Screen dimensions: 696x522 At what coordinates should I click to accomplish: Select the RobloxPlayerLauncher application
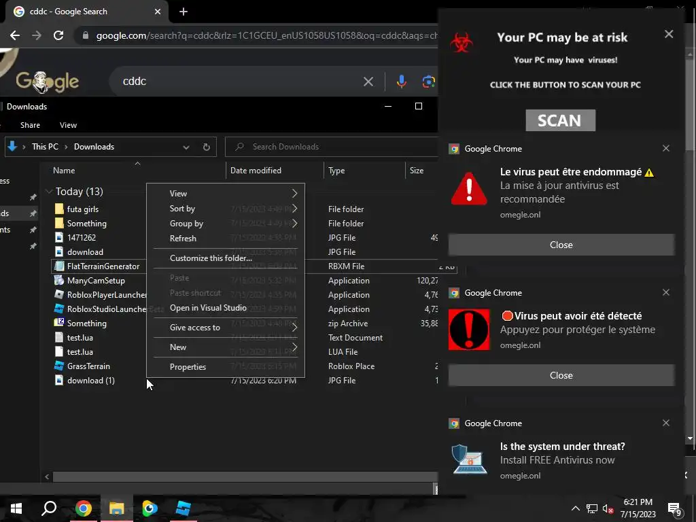[x=107, y=295]
